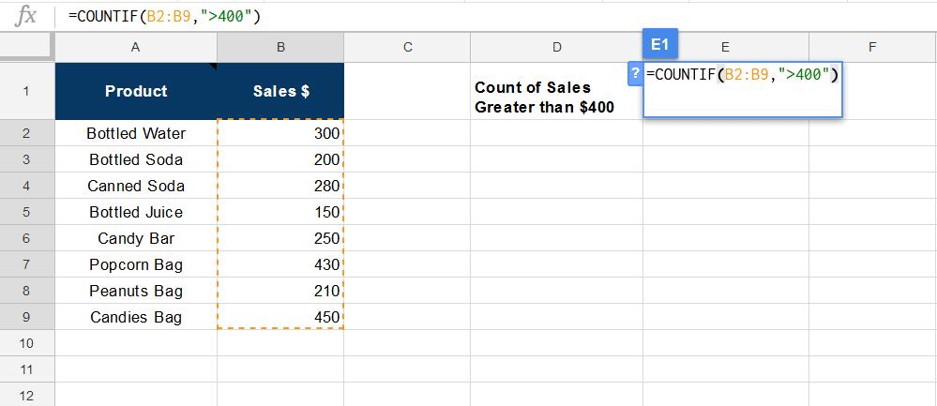Click in the formula bar text
Screen dimensions: 937x406
pos(164,17)
